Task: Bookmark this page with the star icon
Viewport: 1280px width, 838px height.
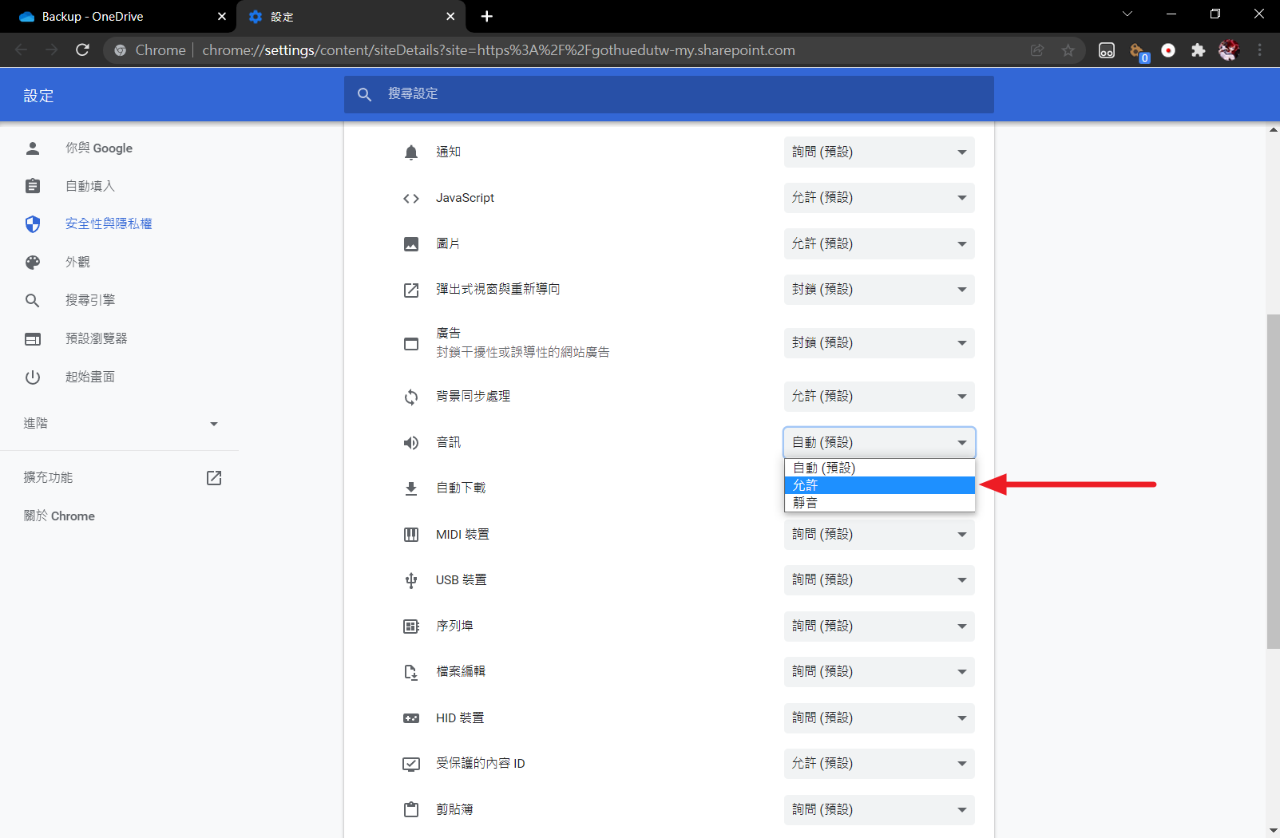Action: [x=1068, y=50]
